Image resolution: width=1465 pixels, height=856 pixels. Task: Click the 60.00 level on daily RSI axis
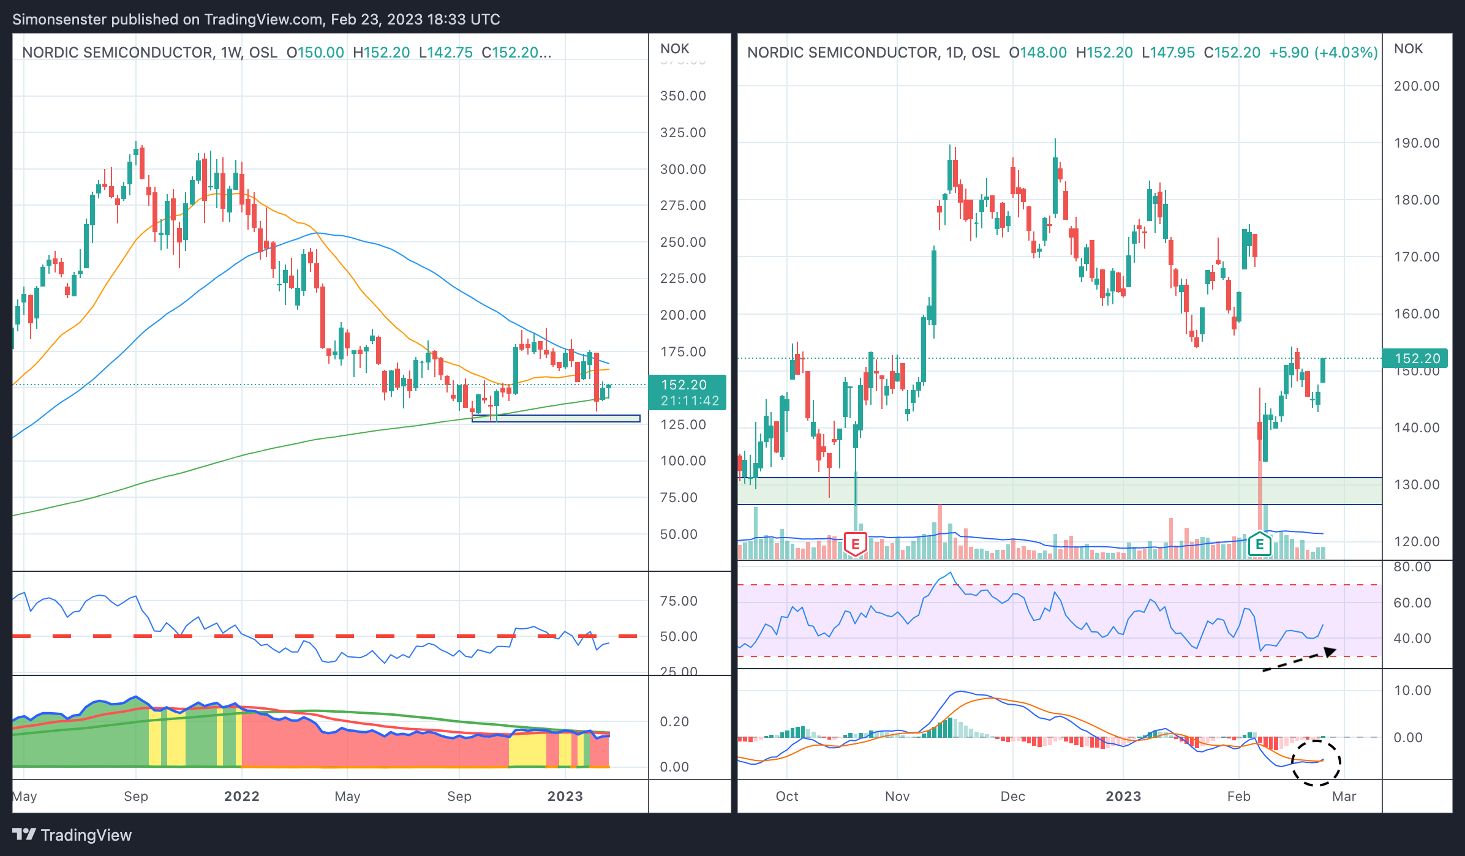tap(1412, 603)
